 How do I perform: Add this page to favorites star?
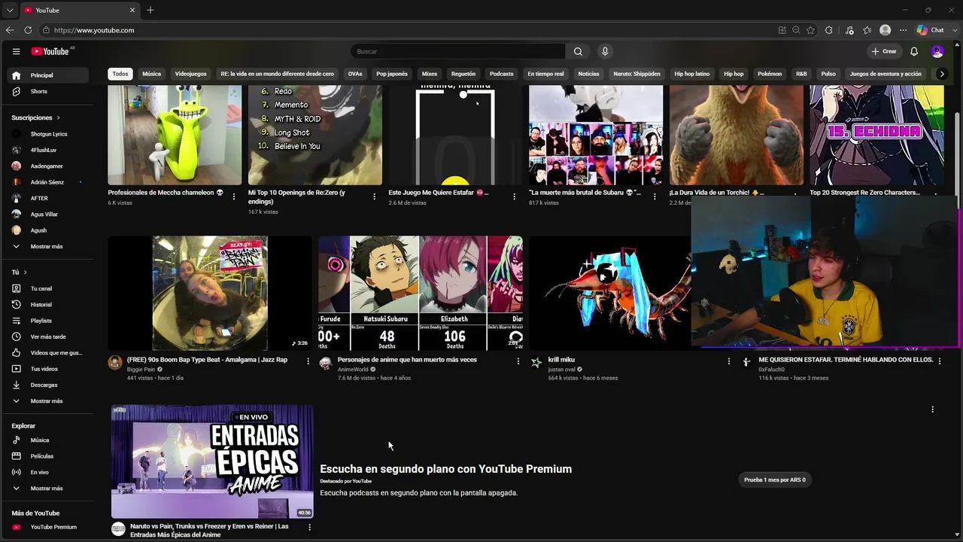pyautogui.click(x=810, y=30)
